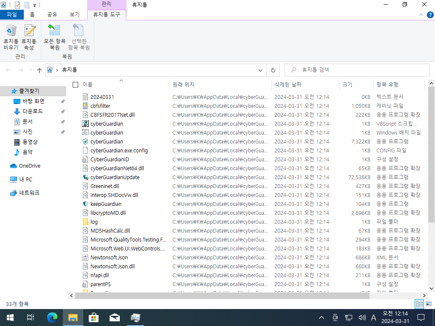Image resolution: width=435 pixels, height=326 pixels.
Task: Select the 20240331 text document icon
Action: pyautogui.click(x=85, y=97)
